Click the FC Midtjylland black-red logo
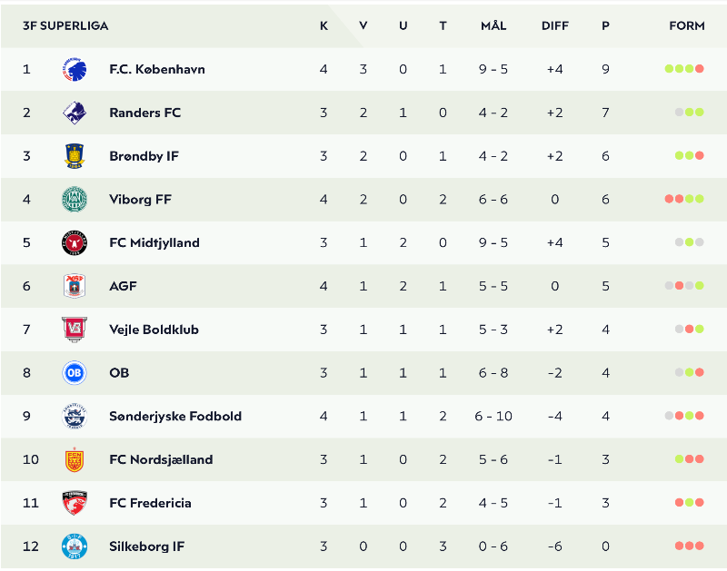The width and height of the screenshot is (727, 571). click(75, 242)
